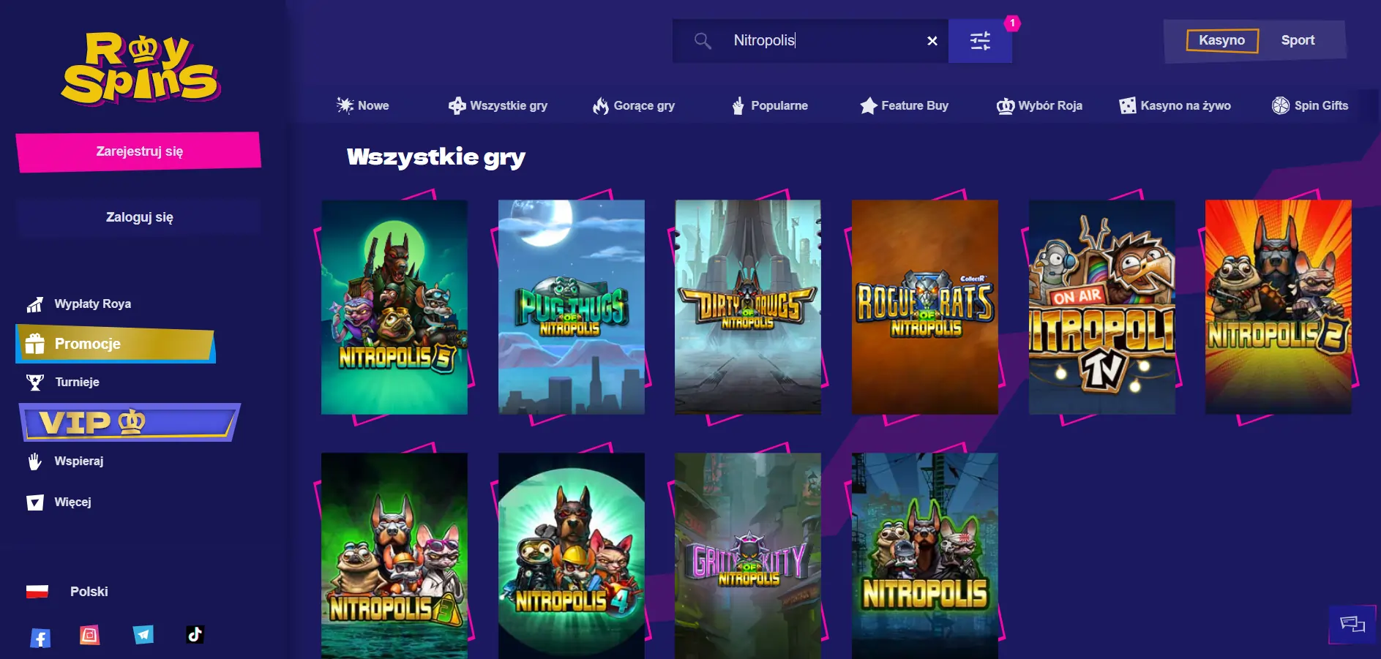
Task: Click the Zarejestruj się button
Action: [x=139, y=151]
